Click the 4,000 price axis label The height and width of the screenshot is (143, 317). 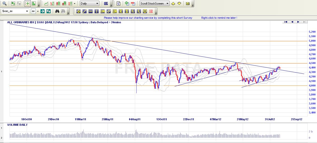312,85
